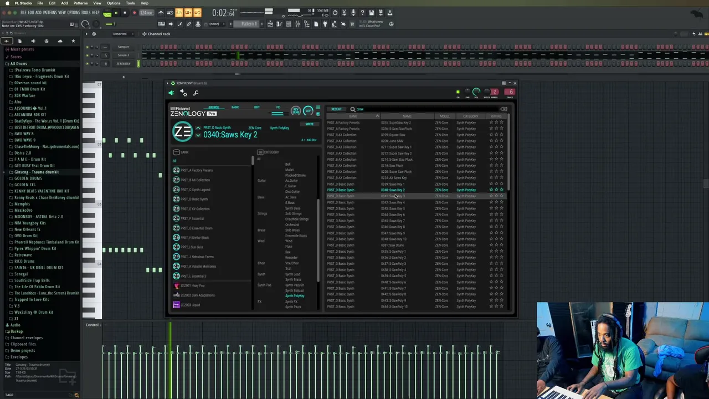The height and width of the screenshot is (399, 709).
Task: Open the Piano roll icon
Action: 279,24
